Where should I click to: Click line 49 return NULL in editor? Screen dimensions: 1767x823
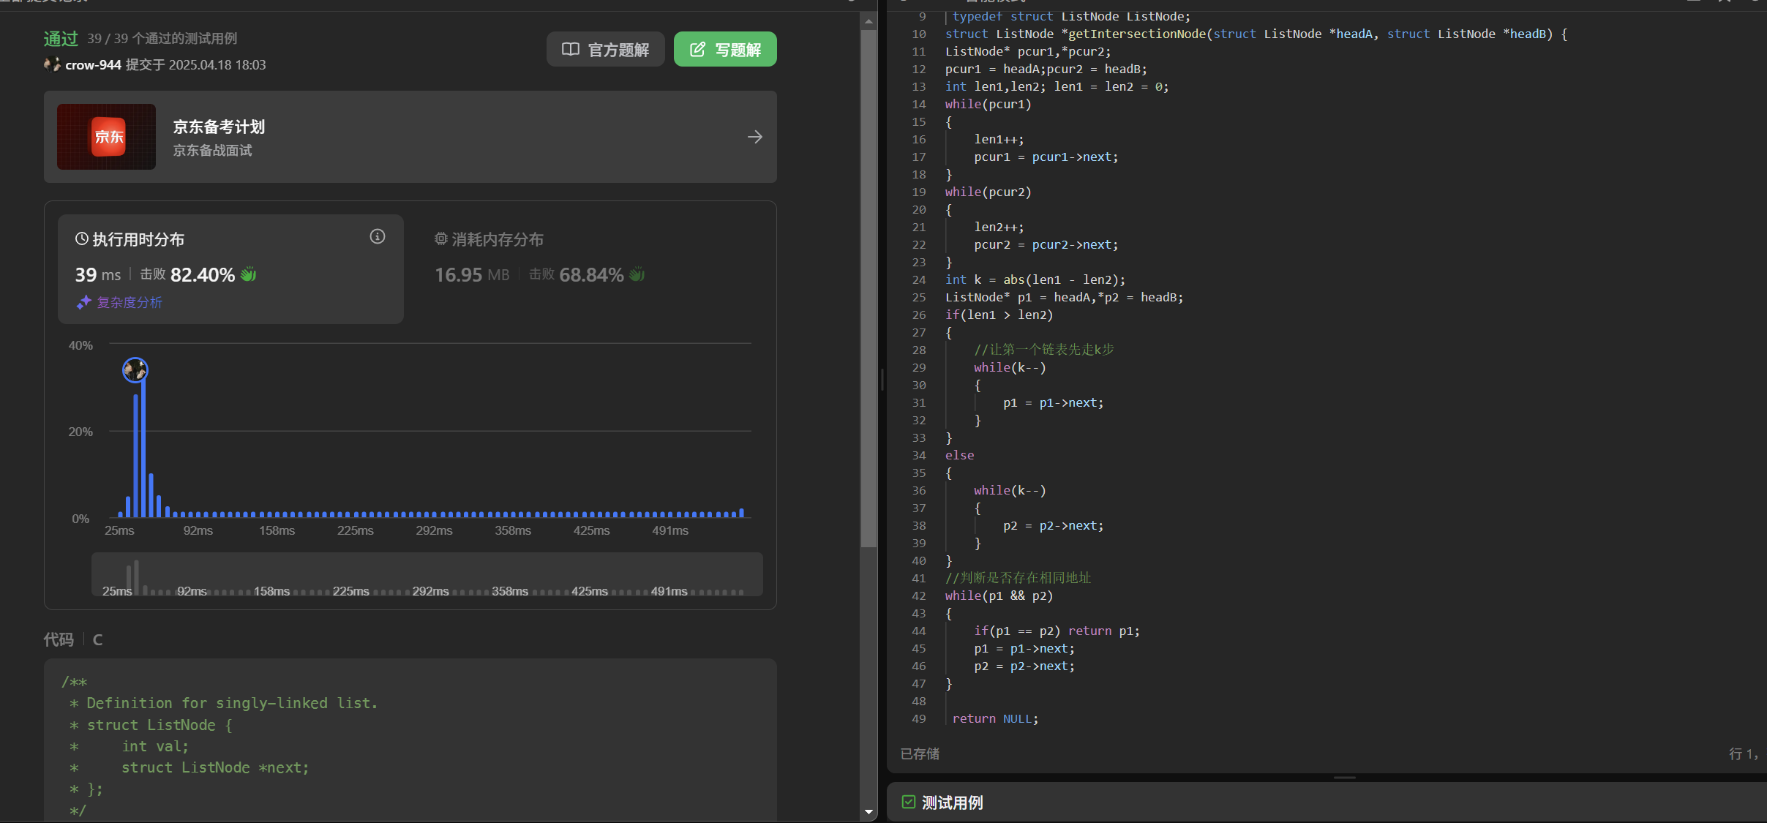point(994,718)
